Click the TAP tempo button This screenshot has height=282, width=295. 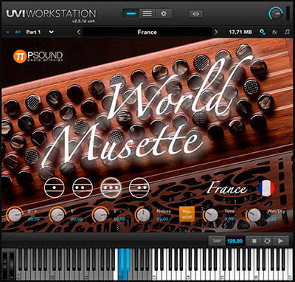[x=217, y=241]
